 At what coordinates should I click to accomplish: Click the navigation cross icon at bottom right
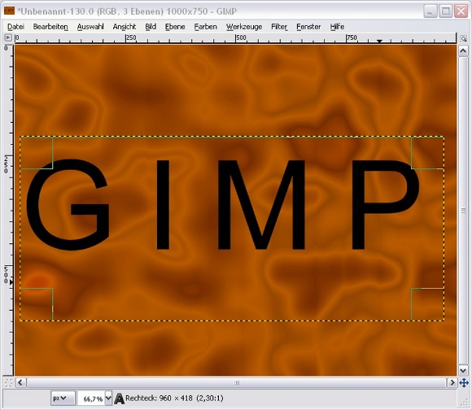[464, 383]
